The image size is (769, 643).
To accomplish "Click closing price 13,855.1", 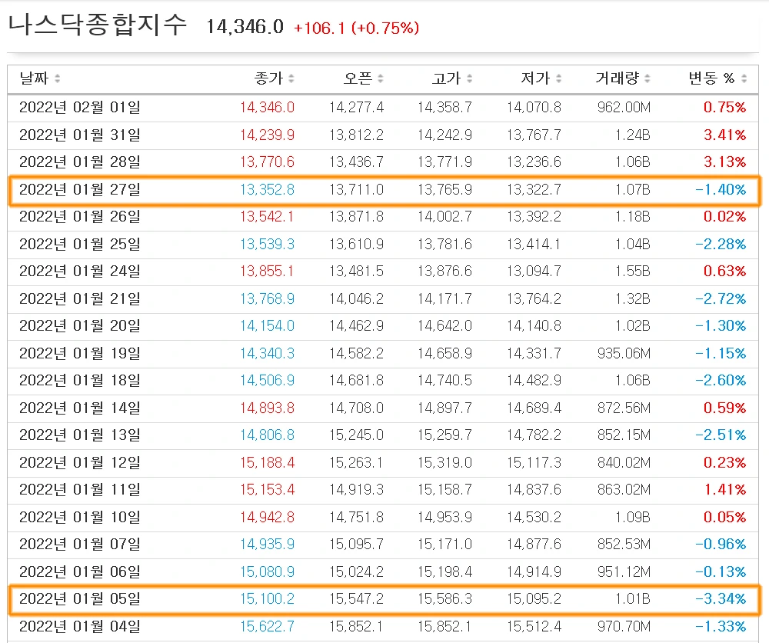I will point(268,272).
